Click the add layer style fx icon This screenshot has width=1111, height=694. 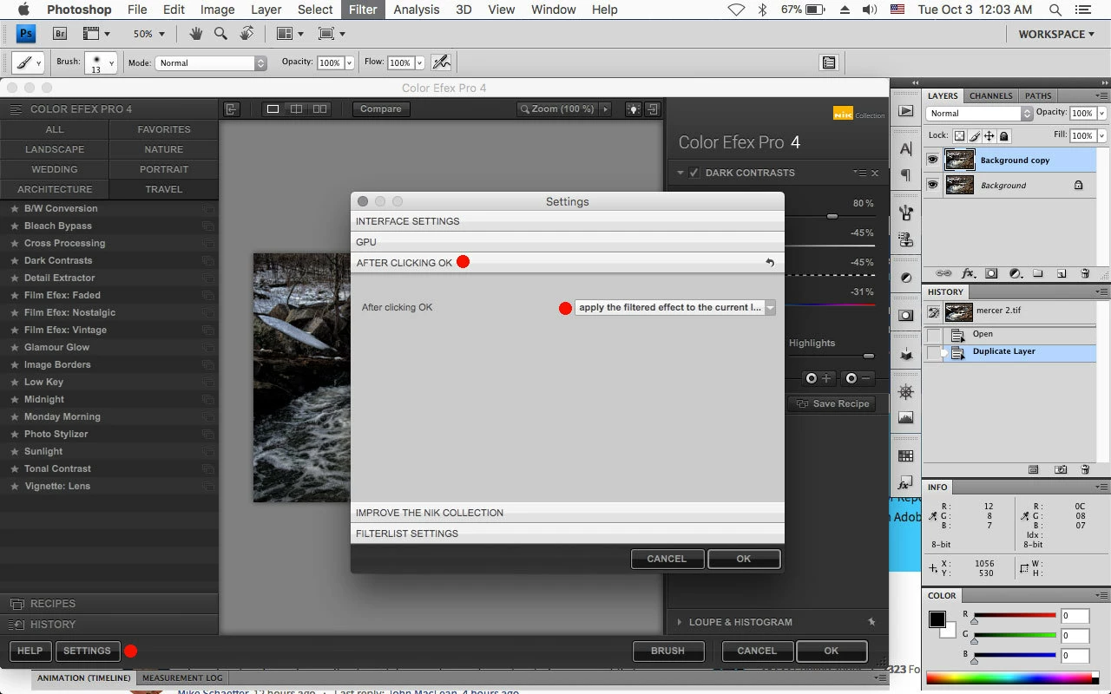click(x=968, y=273)
